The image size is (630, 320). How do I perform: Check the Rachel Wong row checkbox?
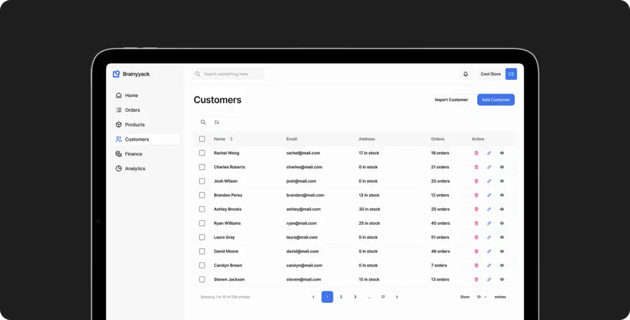click(x=202, y=153)
